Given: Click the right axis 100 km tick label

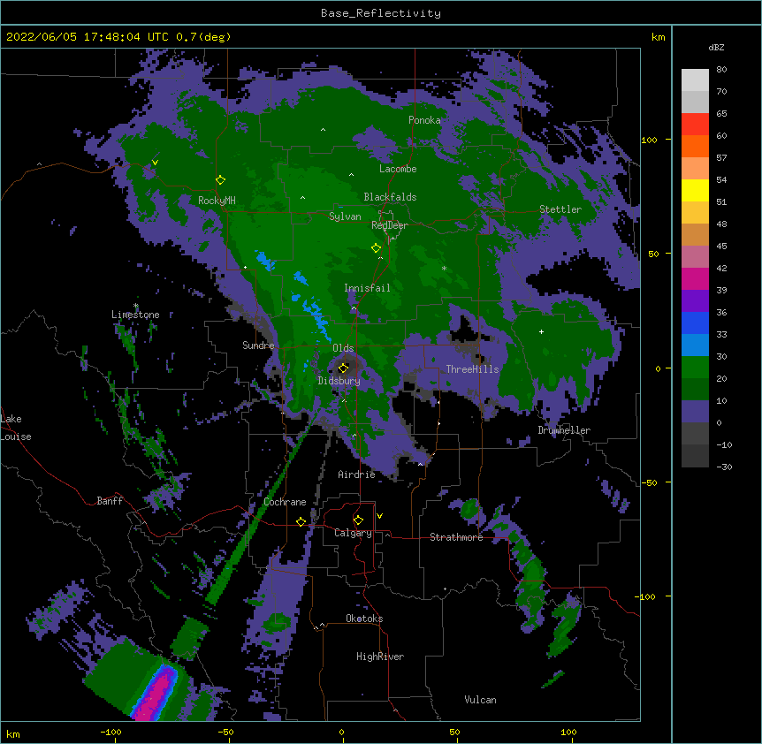Looking at the screenshot, I should tap(649, 140).
